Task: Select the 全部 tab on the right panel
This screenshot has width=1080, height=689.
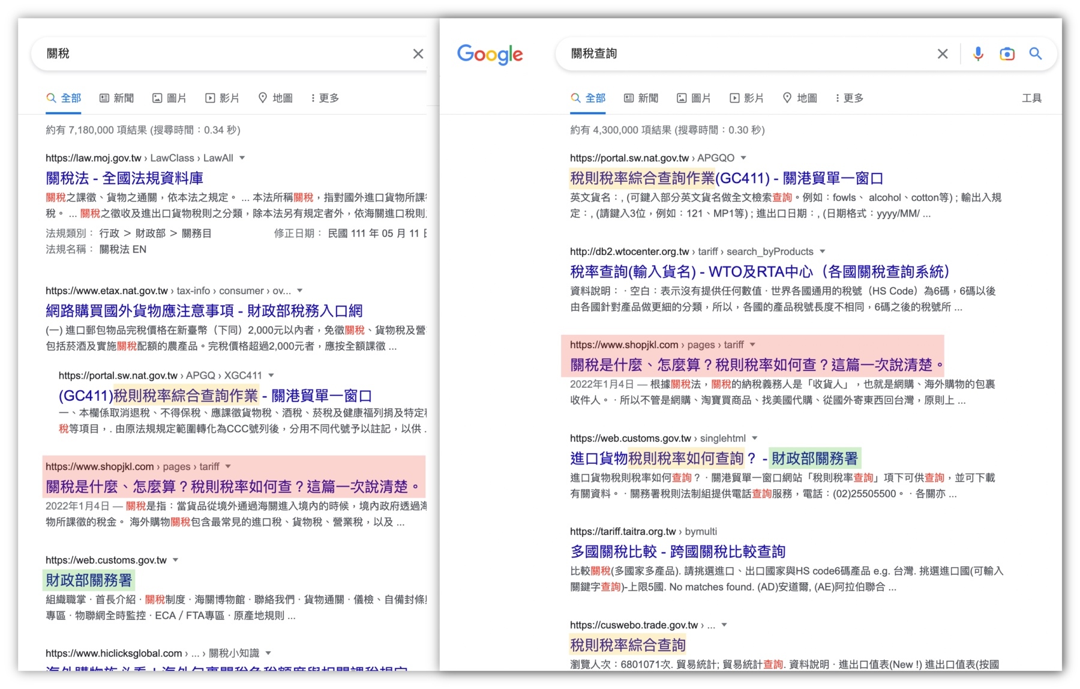Action: click(x=589, y=98)
